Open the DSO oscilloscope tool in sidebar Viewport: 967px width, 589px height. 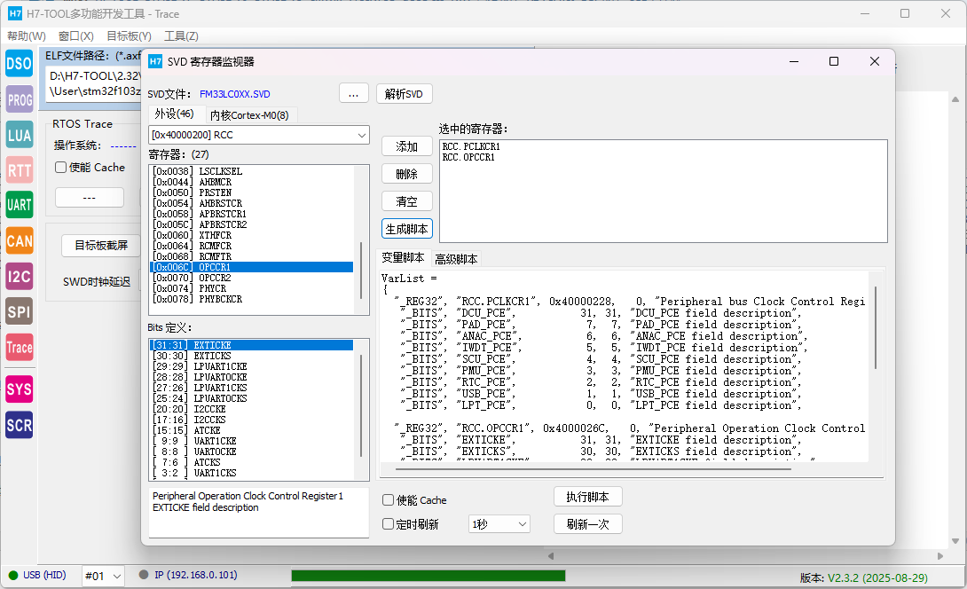[20, 64]
